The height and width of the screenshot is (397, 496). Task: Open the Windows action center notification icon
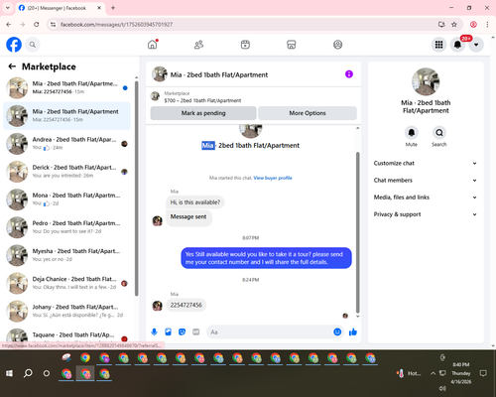[483, 373]
